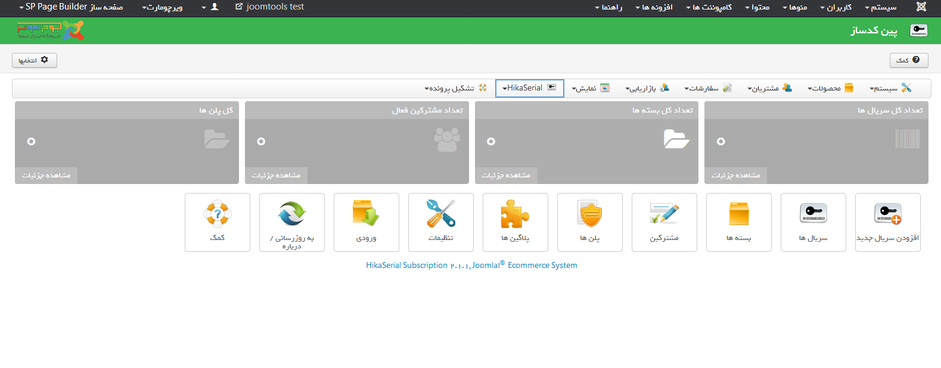The height and width of the screenshot is (368, 941).
Task: Click the HikaSerial Subscription footer link
Action: (x=406, y=266)
